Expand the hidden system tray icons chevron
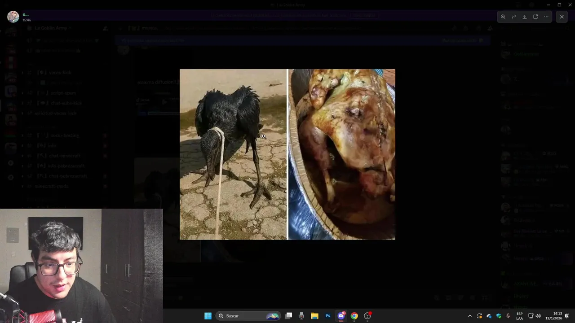The width and height of the screenshot is (575, 323). click(470, 316)
